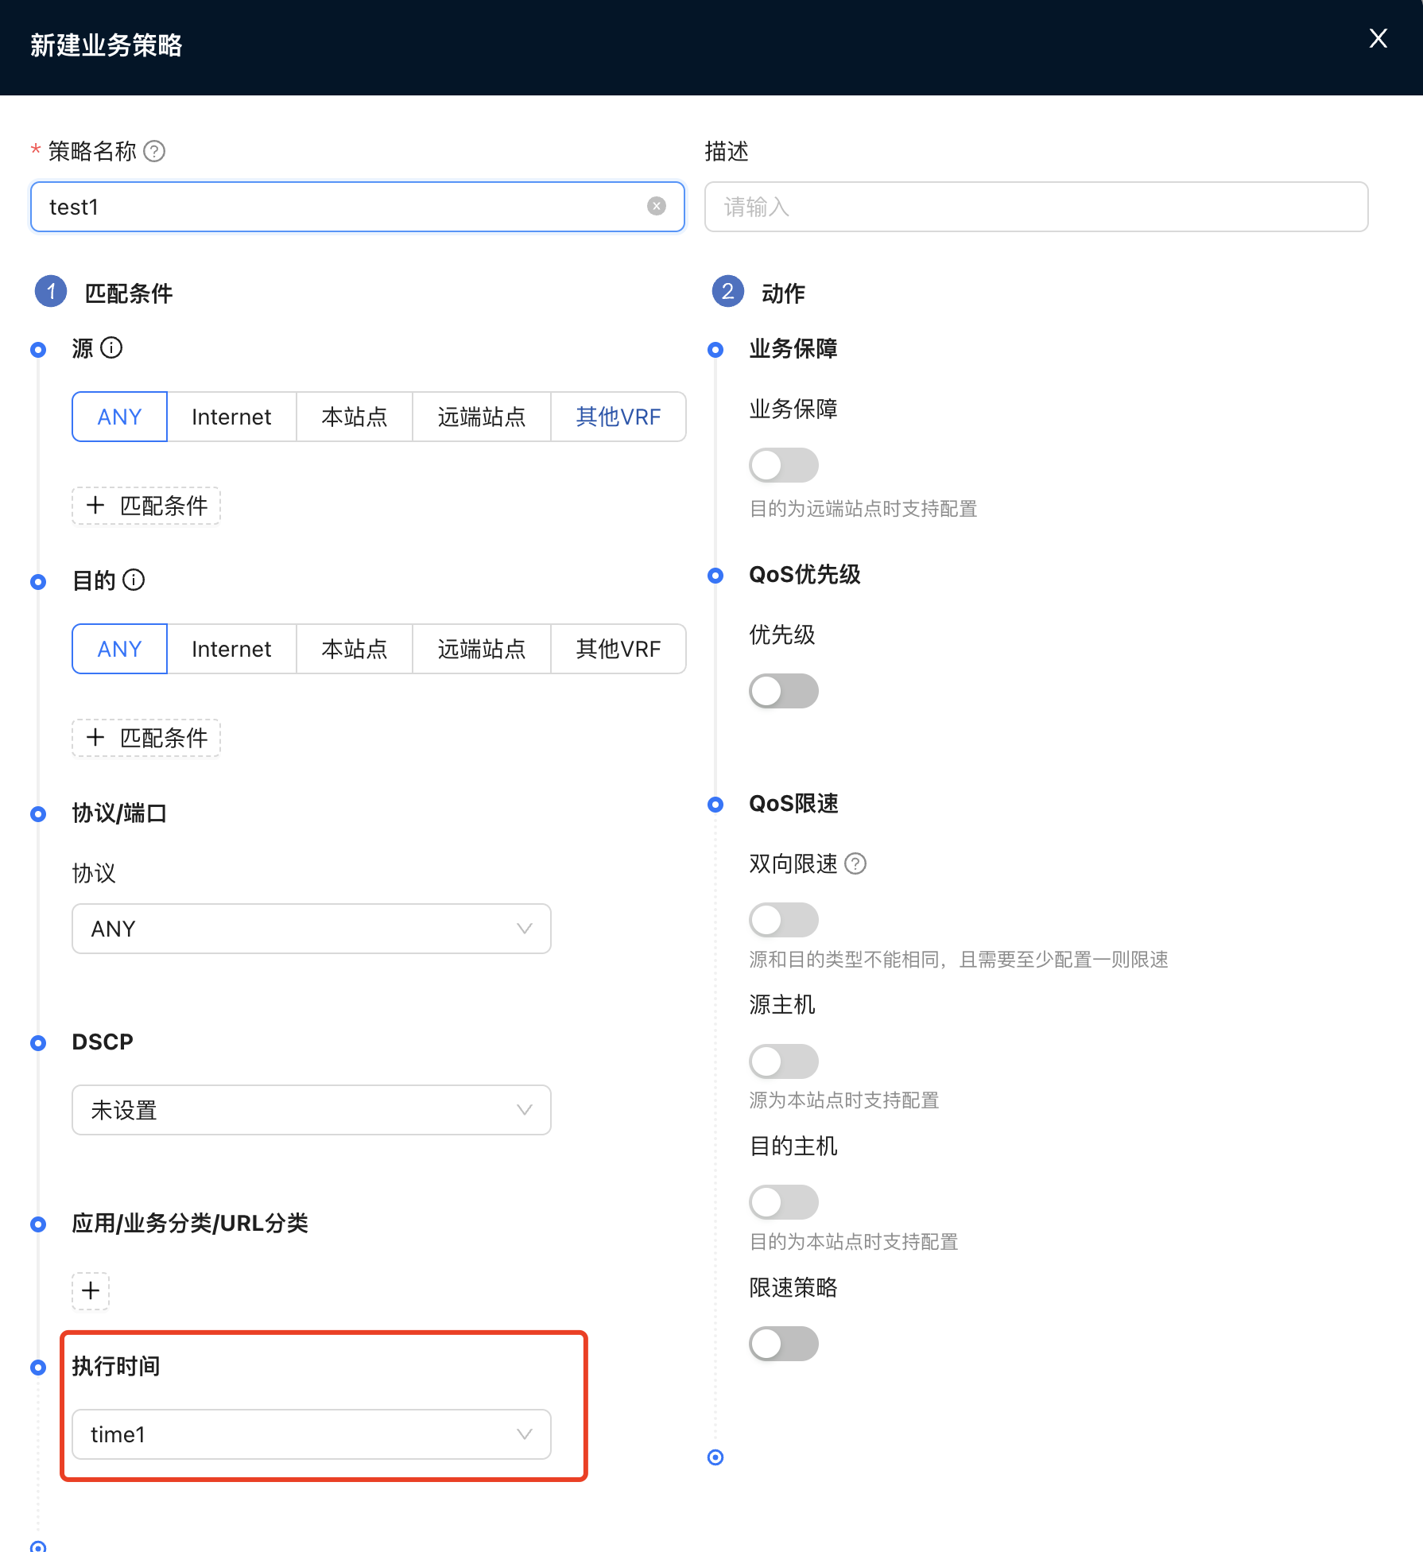Toggle the 限速策略 switch on

[783, 1344]
